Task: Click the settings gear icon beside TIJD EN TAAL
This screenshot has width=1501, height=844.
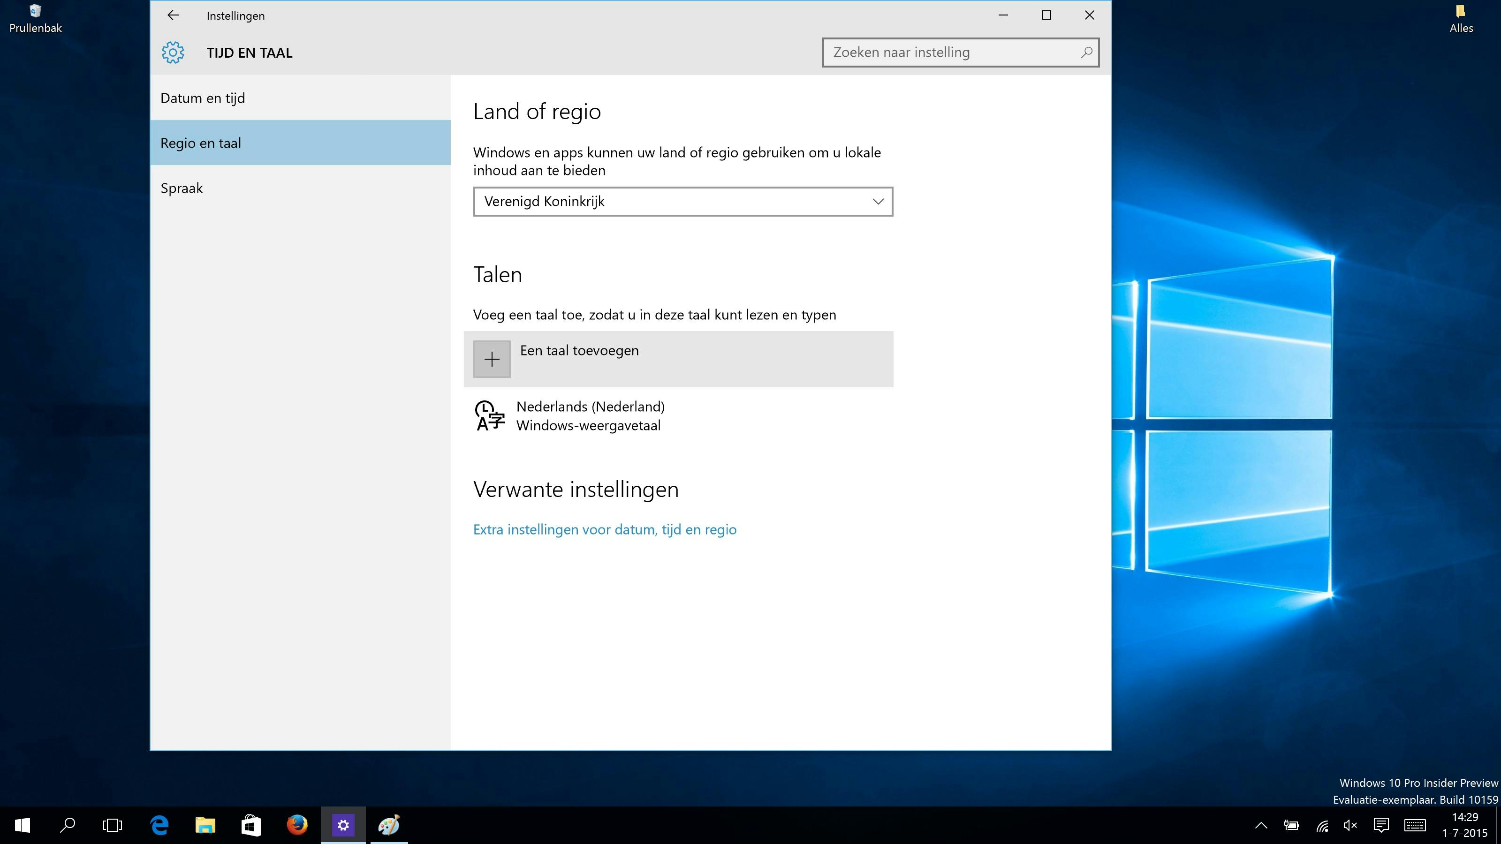Action: click(173, 53)
